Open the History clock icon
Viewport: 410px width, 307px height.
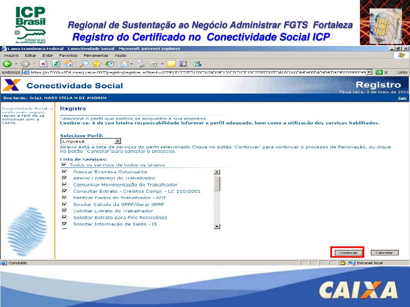110,64
